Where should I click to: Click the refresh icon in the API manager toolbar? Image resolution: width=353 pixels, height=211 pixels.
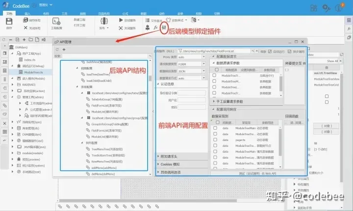pos(57,49)
